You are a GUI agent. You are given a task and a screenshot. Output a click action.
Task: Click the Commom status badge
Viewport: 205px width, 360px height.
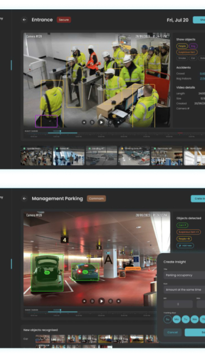[96, 199]
